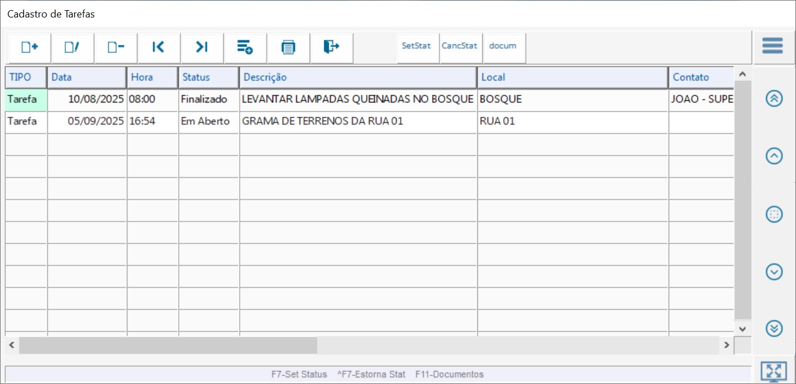Click the print icon in toolbar
Screen dimensions: 796x384
click(x=288, y=47)
